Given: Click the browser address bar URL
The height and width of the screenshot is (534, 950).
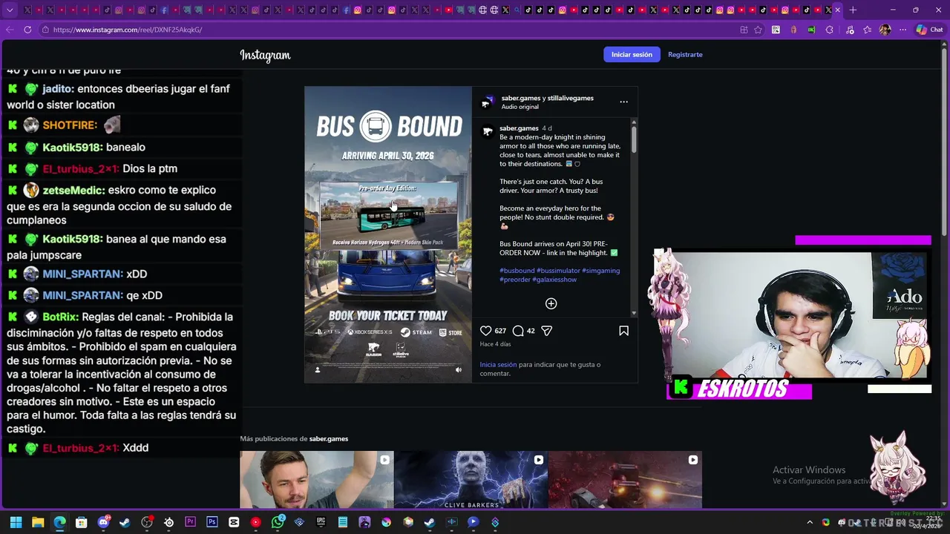Looking at the screenshot, I should point(128,30).
